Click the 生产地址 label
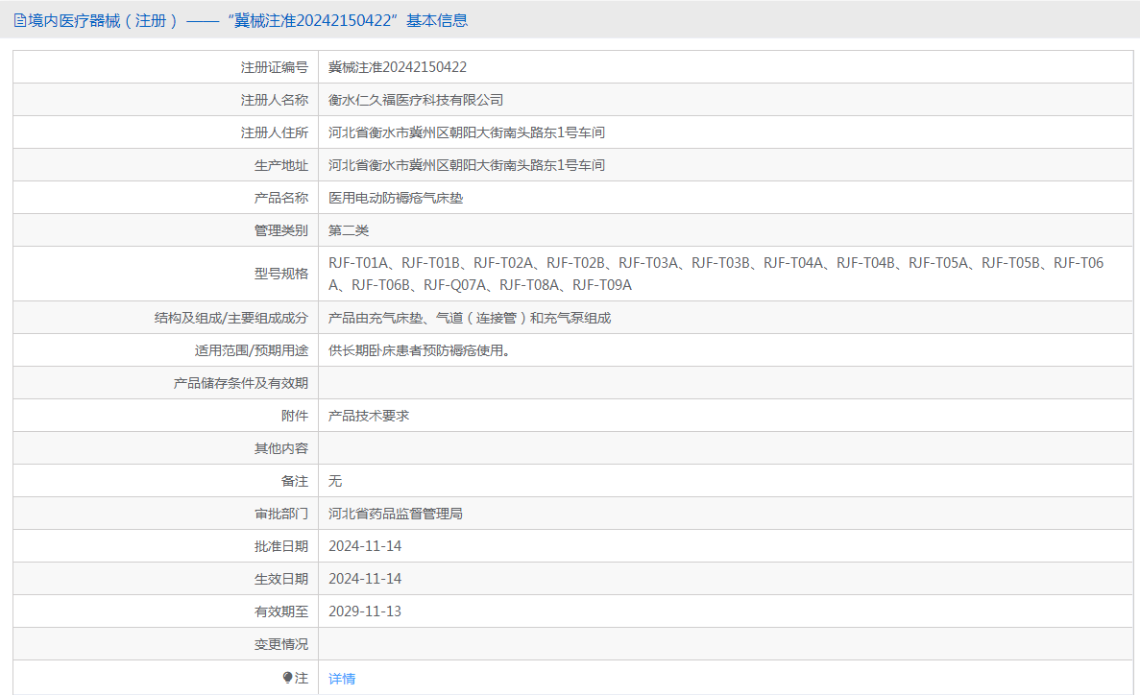Viewport: 1140px width, 695px height. click(281, 165)
